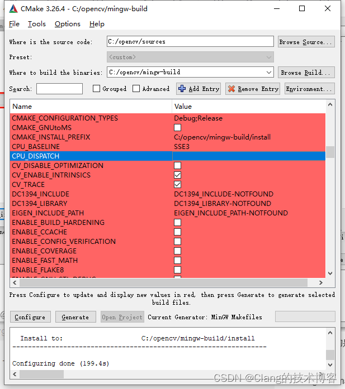Click the Value column header
Image resolution: width=345 pixels, height=389 pixels.
click(249, 107)
